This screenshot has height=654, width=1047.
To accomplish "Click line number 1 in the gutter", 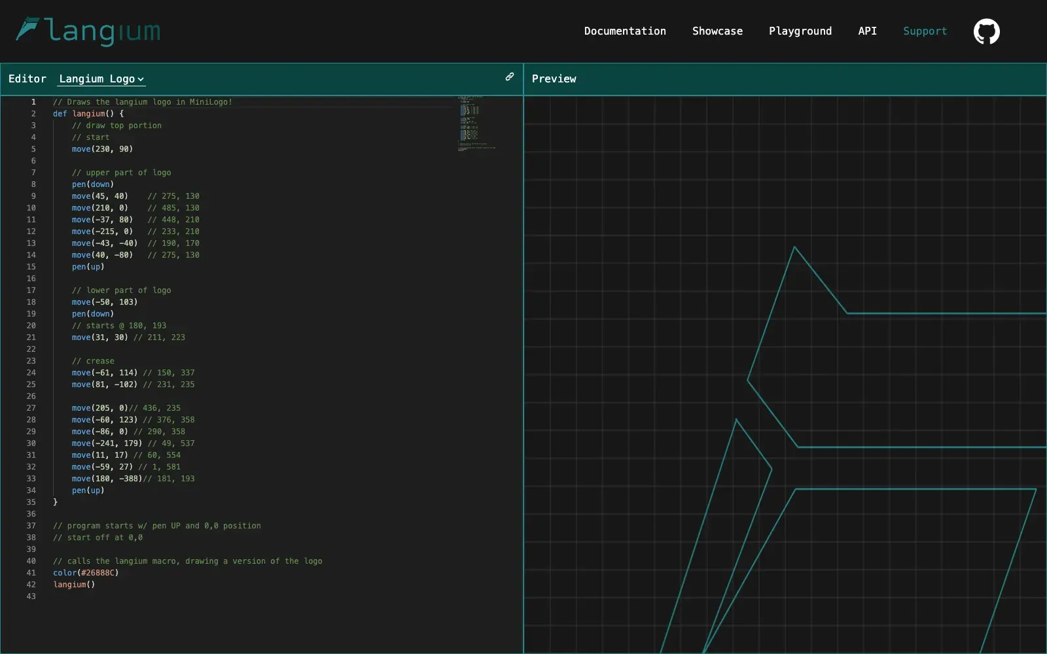I will [x=33, y=102].
